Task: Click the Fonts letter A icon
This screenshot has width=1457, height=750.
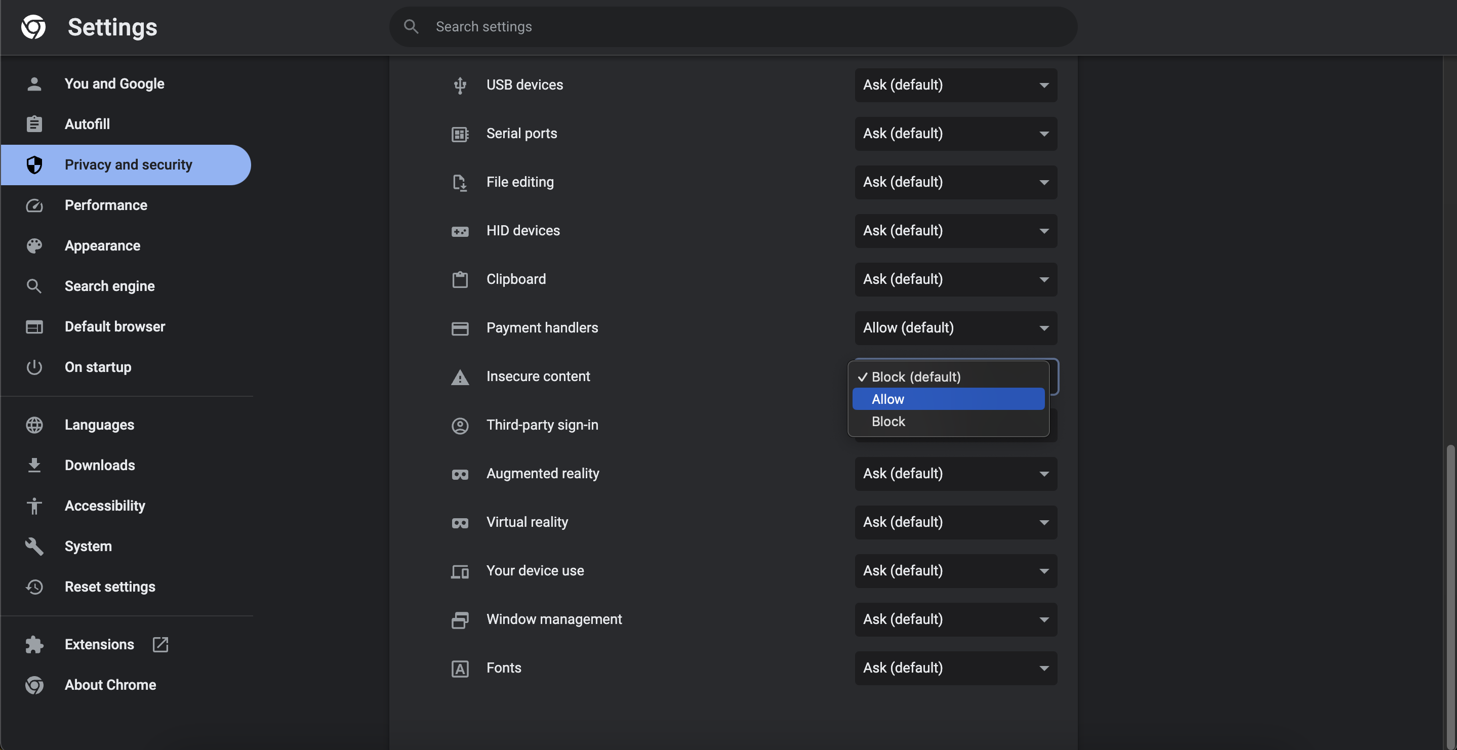Action: click(460, 669)
